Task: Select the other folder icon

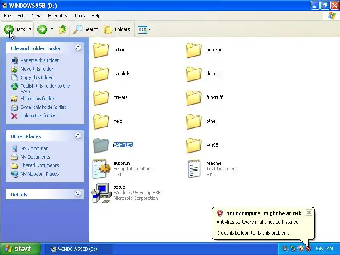Action: click(x=194, y=122)
